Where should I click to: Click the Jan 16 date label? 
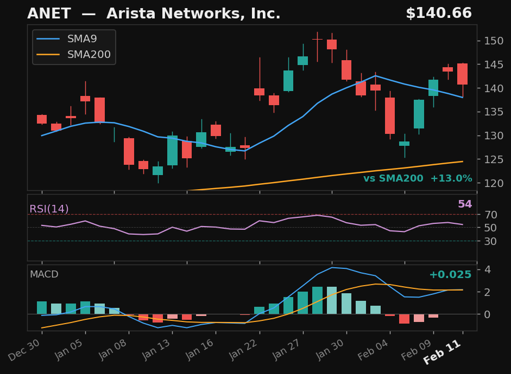tap(199, 349)
